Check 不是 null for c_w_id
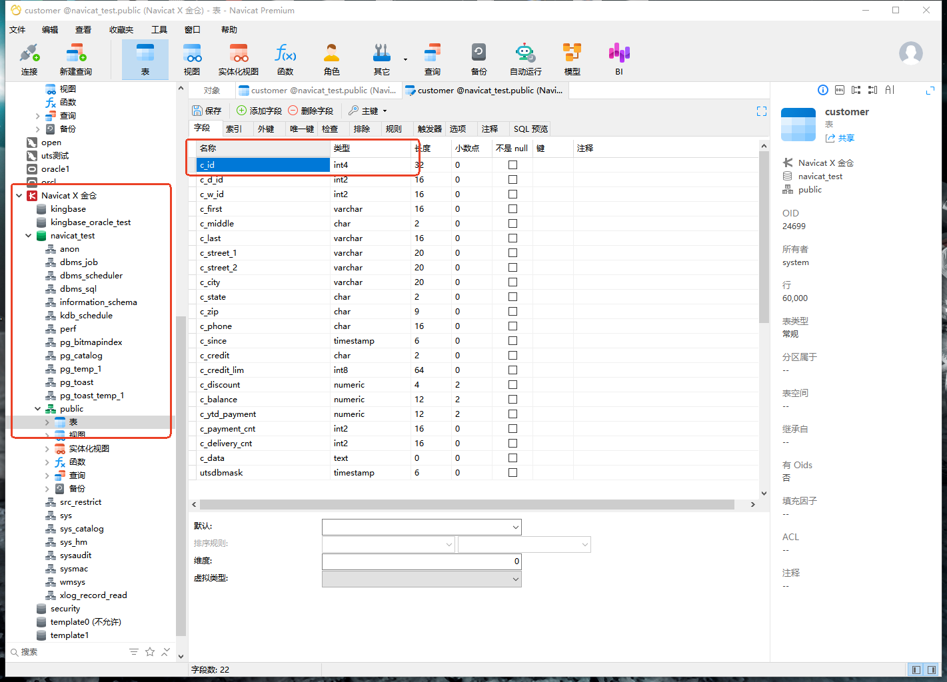947x682 pixels. (512, 194)
